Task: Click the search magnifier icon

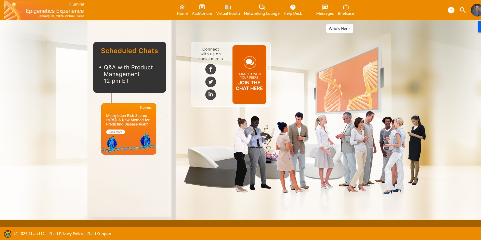Action: (463, 10)
